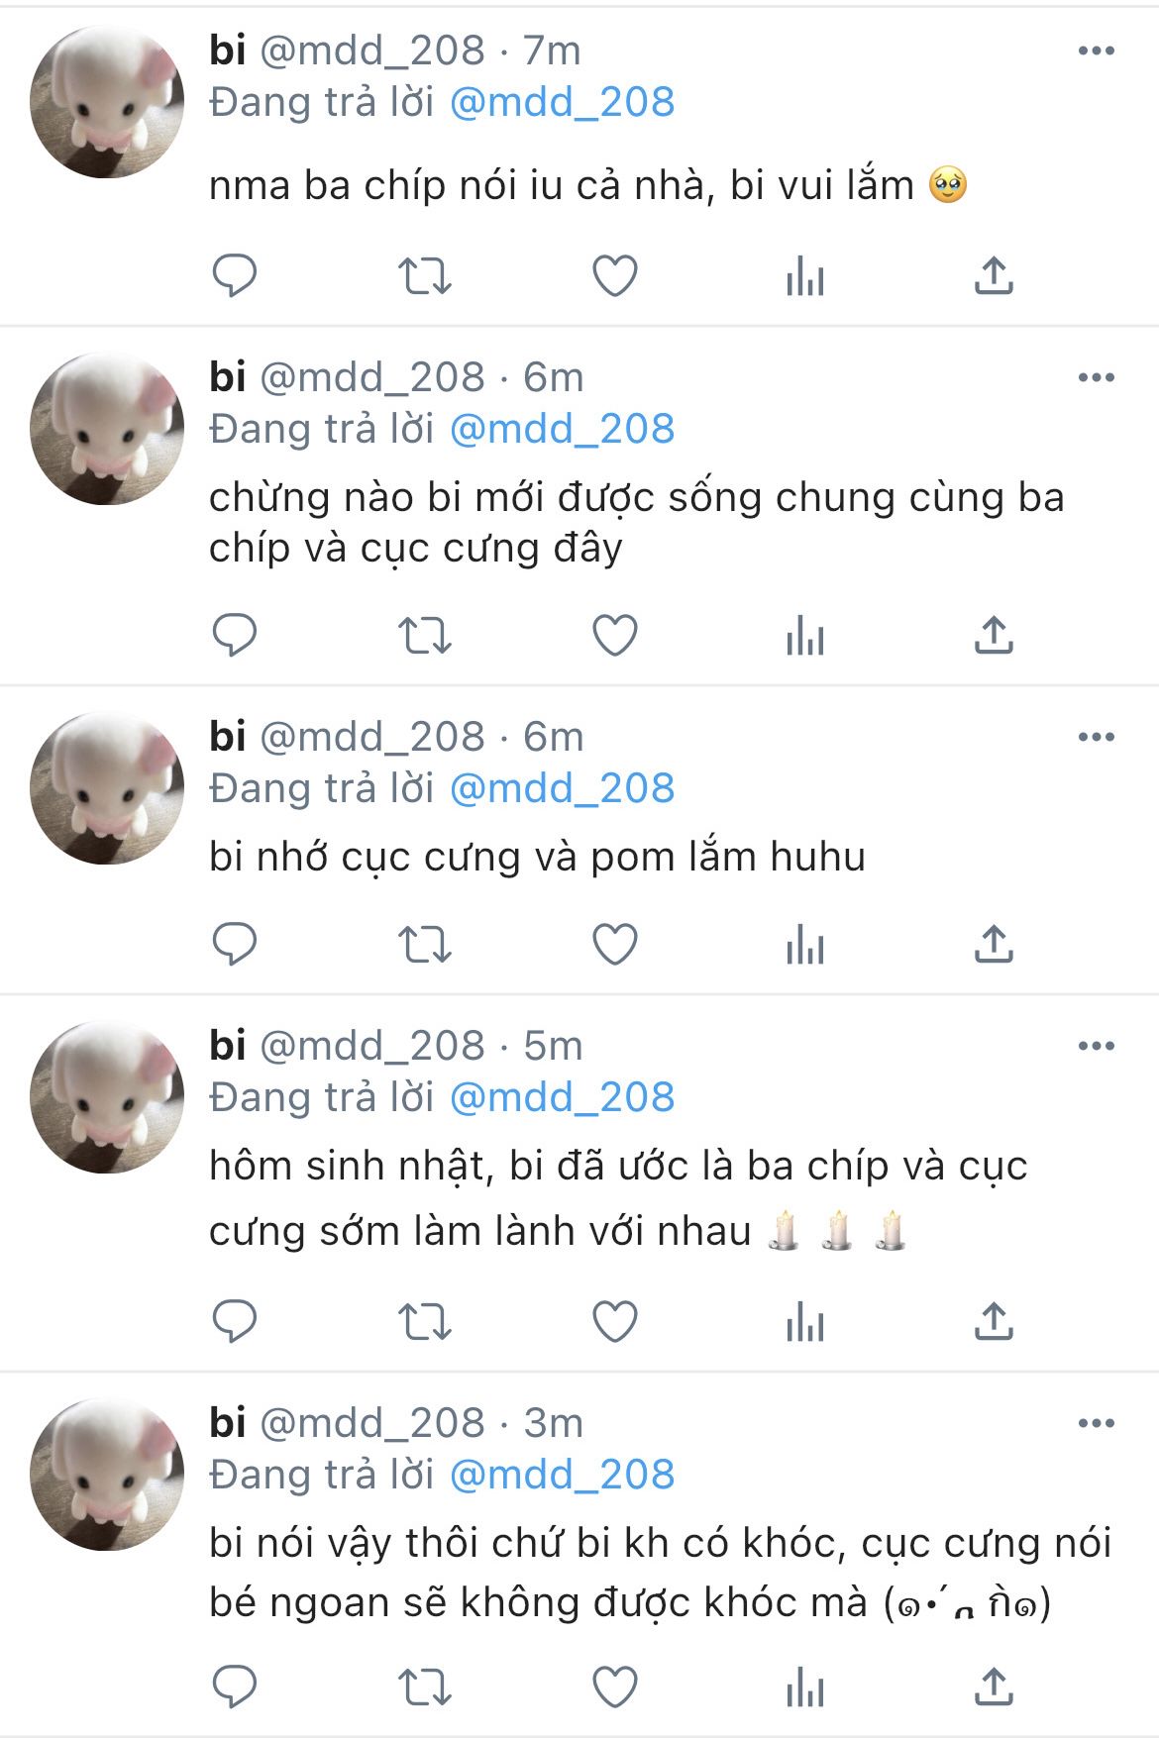Open @mdd_208 mention link in the 3m tweet

[562, 1475]
